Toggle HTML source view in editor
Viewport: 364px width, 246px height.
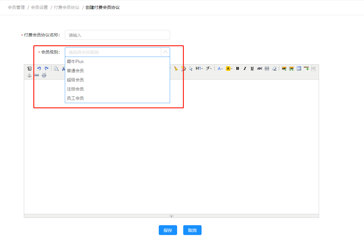click(x=29, y=68)
